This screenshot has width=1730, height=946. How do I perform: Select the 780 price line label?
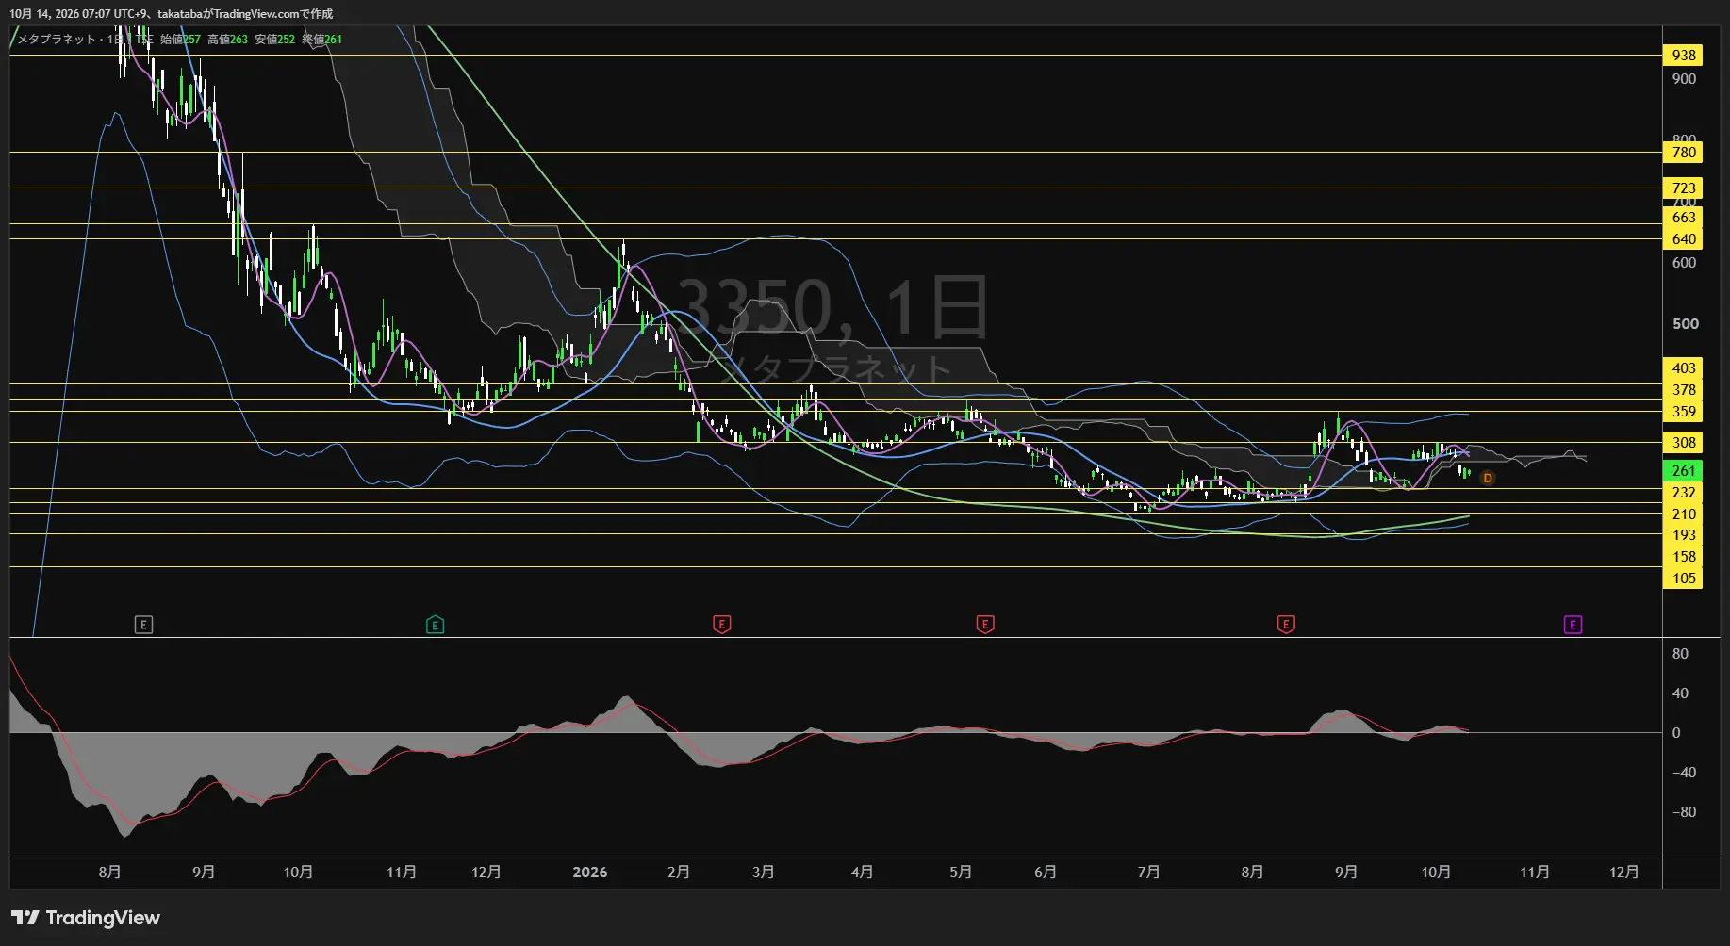pos(1683,153)
